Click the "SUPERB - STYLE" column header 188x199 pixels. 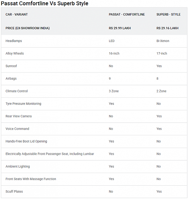pos(168,15)
